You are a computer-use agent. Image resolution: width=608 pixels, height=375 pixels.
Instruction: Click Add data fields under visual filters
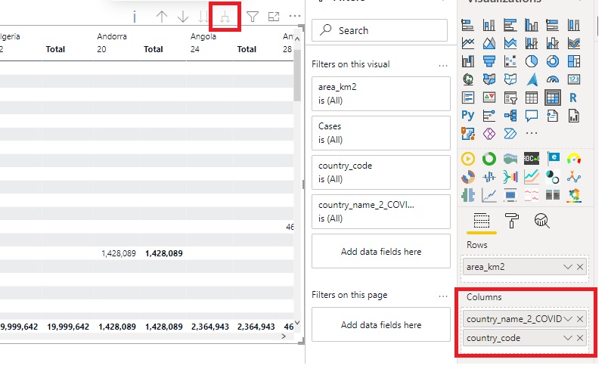381,251
